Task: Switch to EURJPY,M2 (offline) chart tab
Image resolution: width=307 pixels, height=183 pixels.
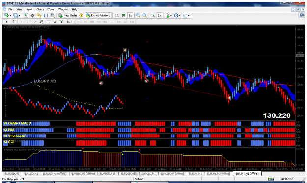Action: 219,173
